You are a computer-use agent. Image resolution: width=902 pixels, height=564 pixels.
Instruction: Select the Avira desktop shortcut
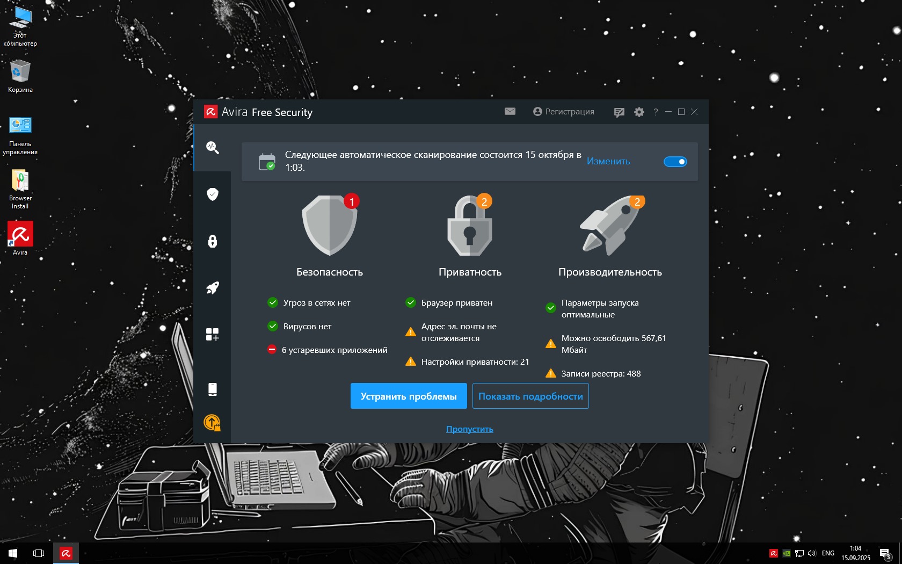(20, 239)
